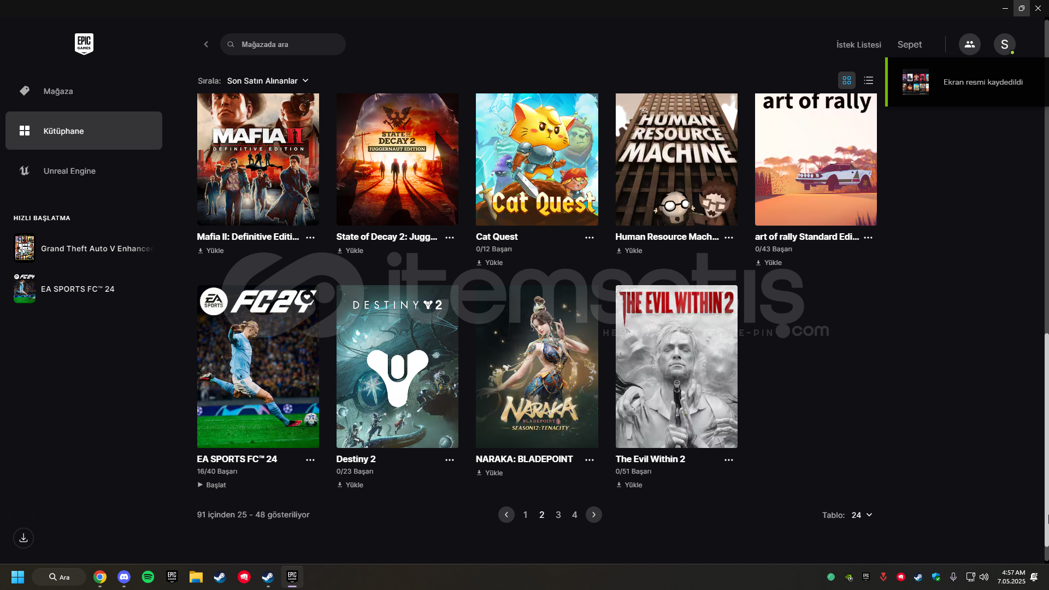
Task: Select the Kütüphane sidebar tab
Action: [x=84, y=131]
